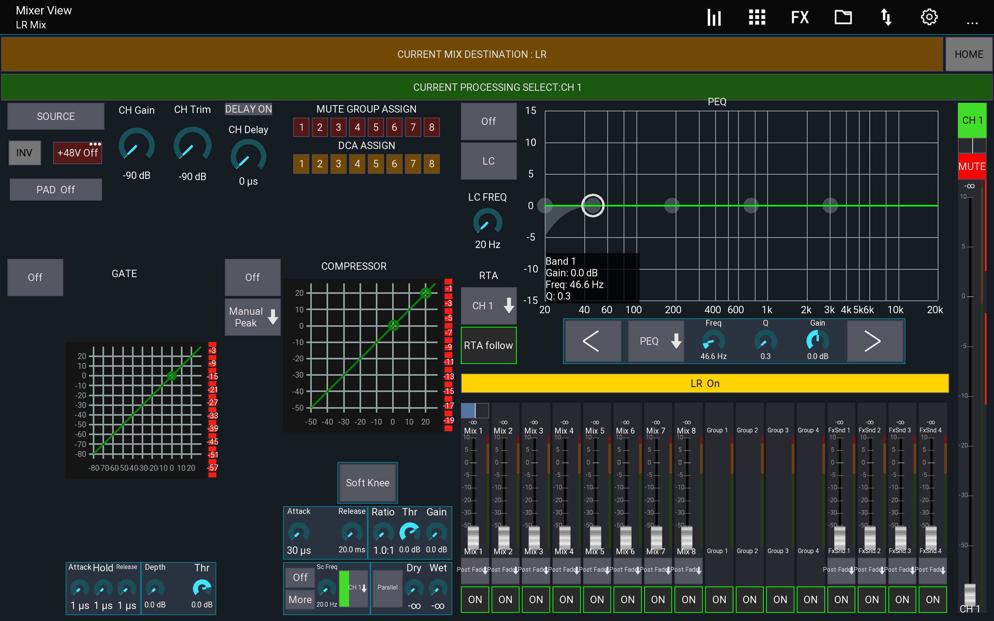Click the Soft Knee button
994x621 pixels.
pyautogui.click(x=367, y=482)
